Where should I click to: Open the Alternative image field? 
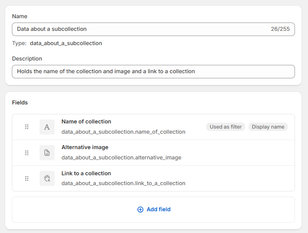click(85, 148)
